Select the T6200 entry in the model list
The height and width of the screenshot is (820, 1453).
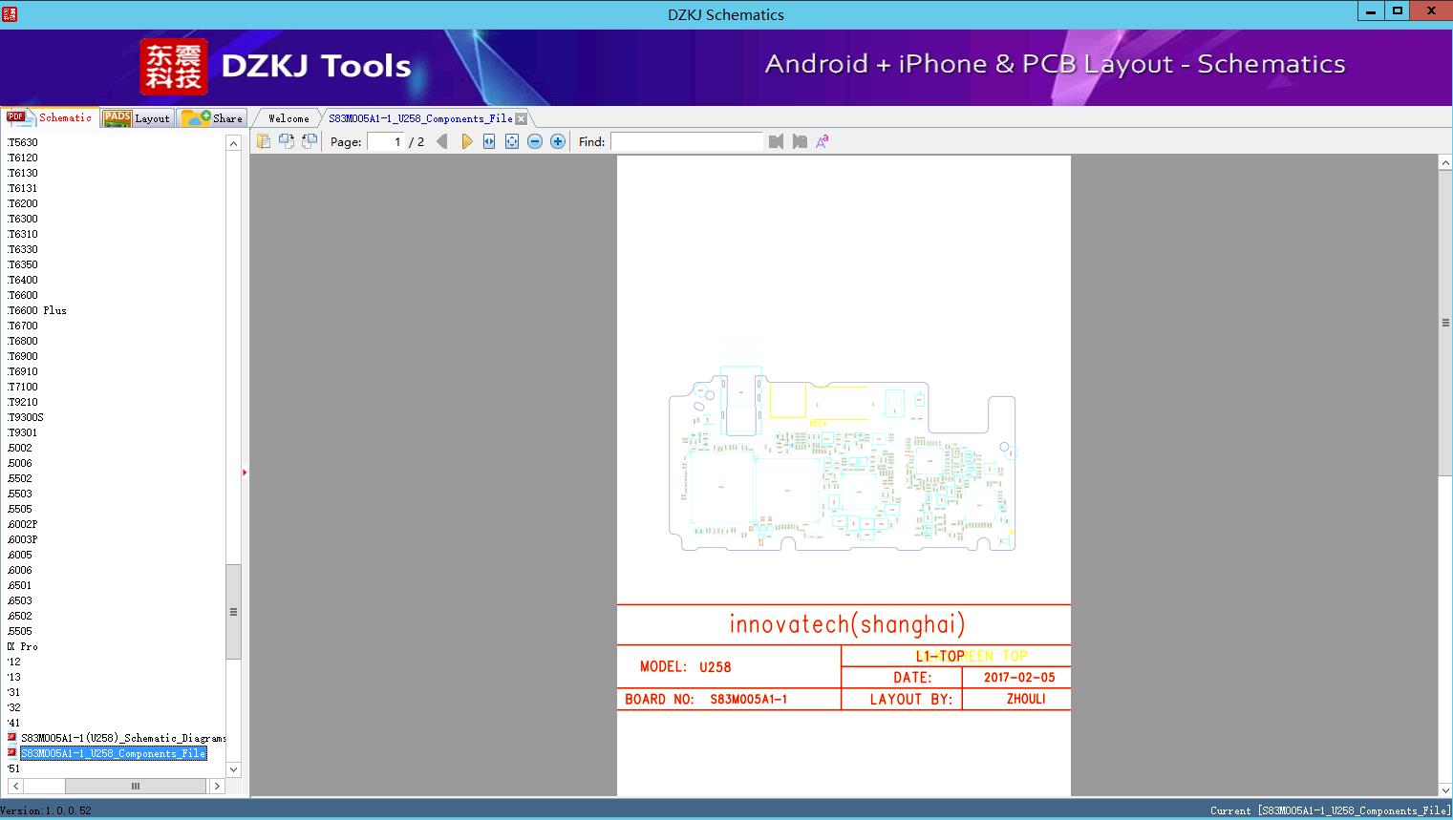23,203
